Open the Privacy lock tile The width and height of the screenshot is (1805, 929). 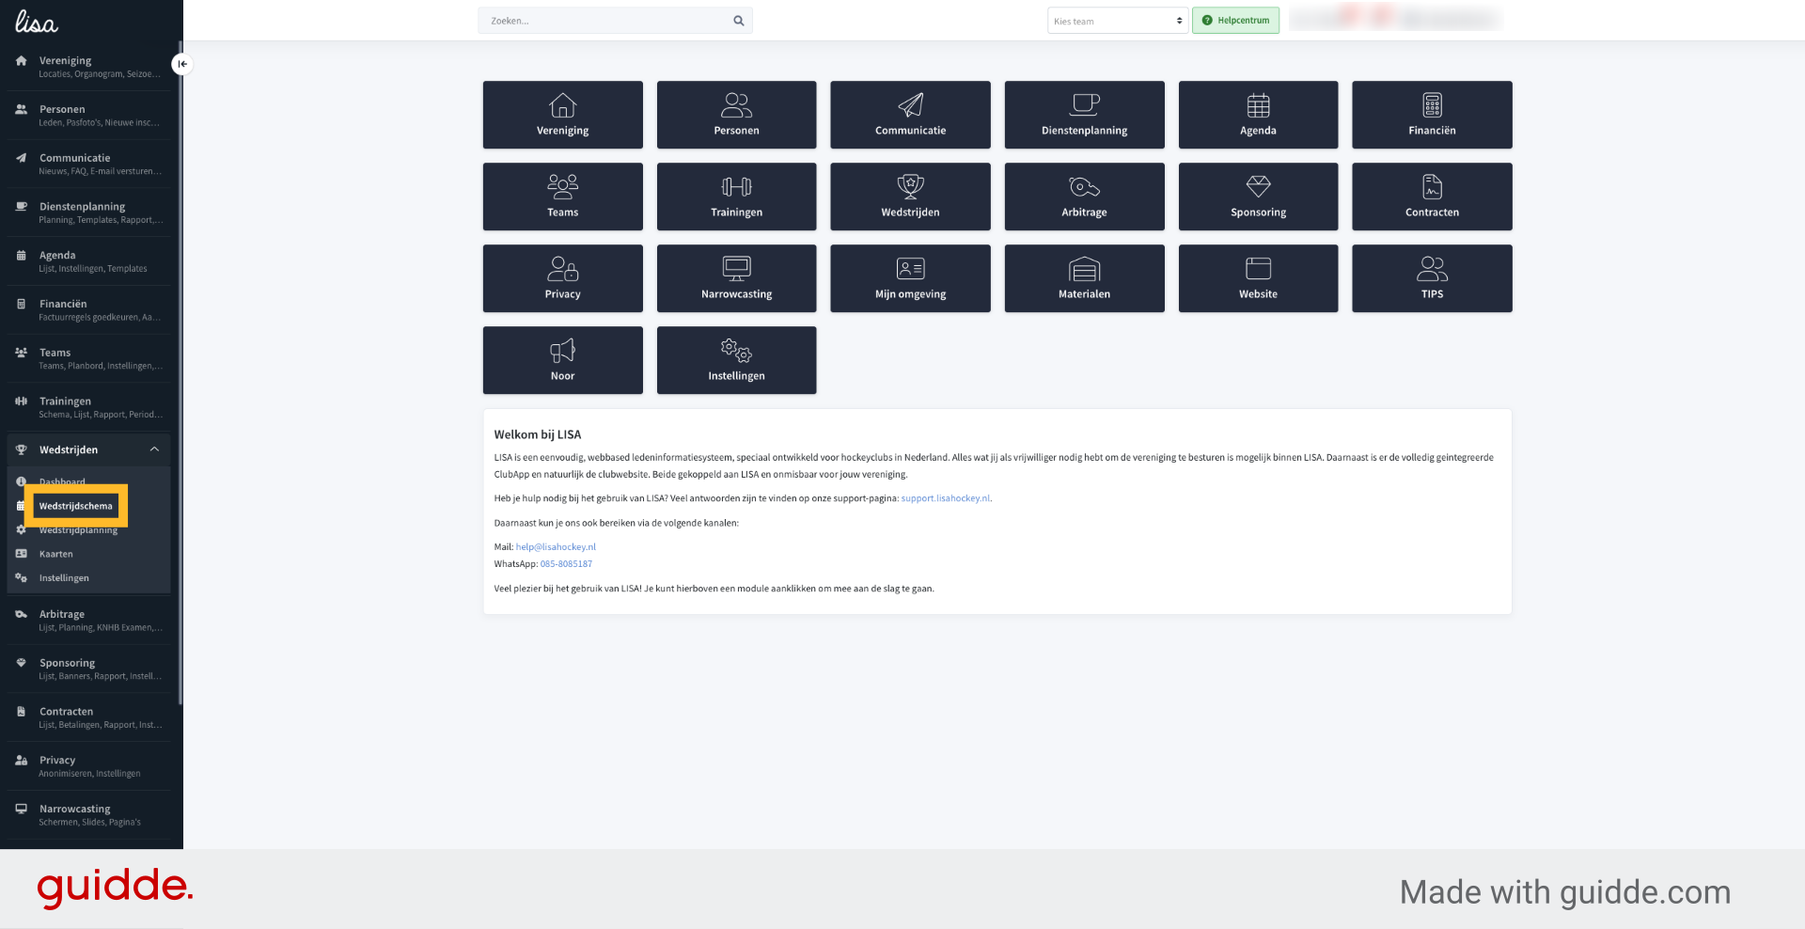562,278
